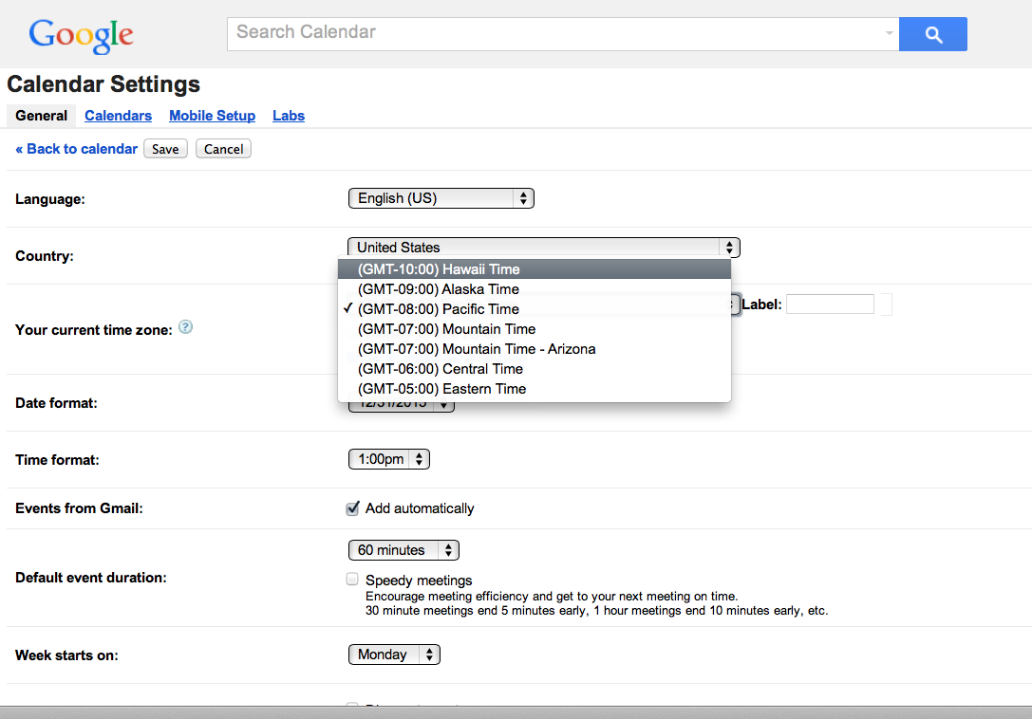
Task: Open the Labs tab
Action: click(289, 116)
